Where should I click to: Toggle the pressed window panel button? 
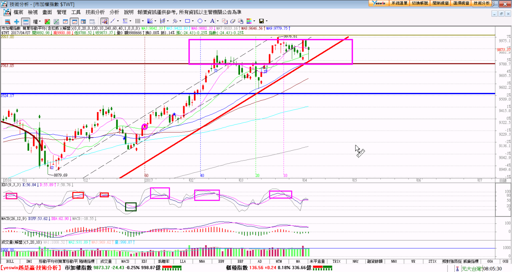[74, 21]
